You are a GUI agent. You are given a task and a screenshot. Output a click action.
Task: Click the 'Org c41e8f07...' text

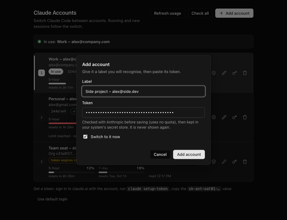click(61, 153)
